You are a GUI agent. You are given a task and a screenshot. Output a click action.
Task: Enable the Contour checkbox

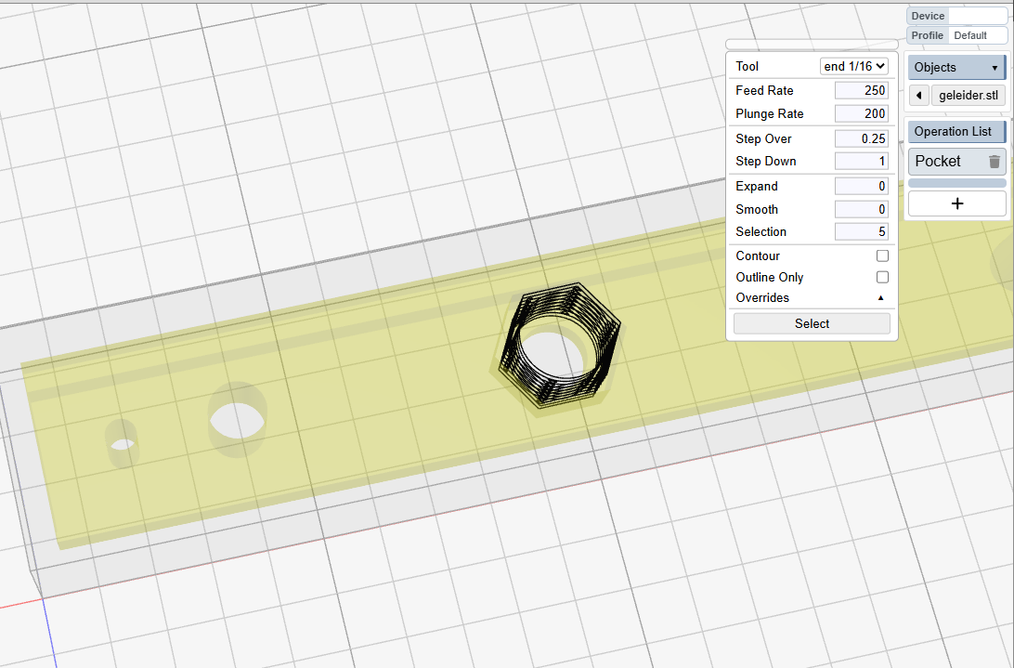click(x=882, y=255)
